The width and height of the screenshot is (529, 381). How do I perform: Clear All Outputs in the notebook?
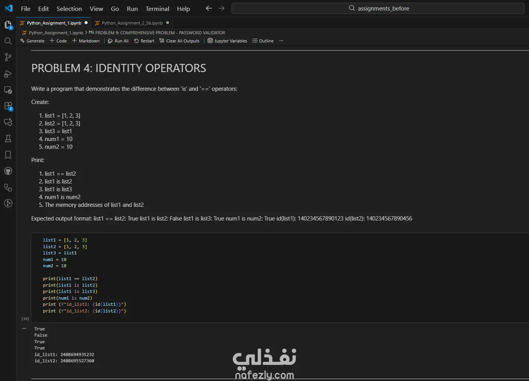coord(179,41)
